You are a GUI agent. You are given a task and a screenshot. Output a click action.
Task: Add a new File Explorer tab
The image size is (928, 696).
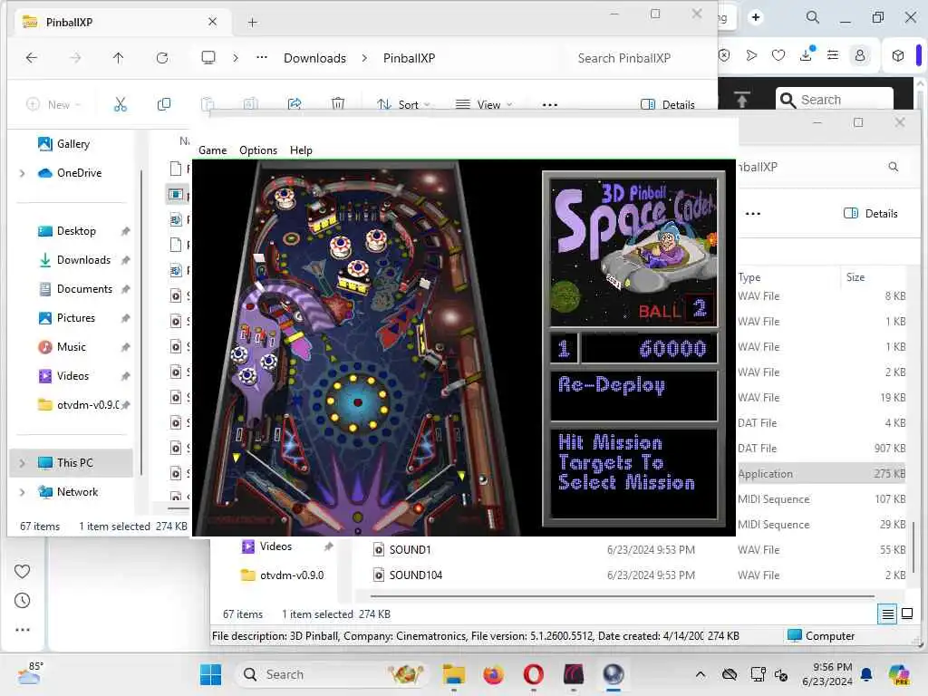pos(253,22)
